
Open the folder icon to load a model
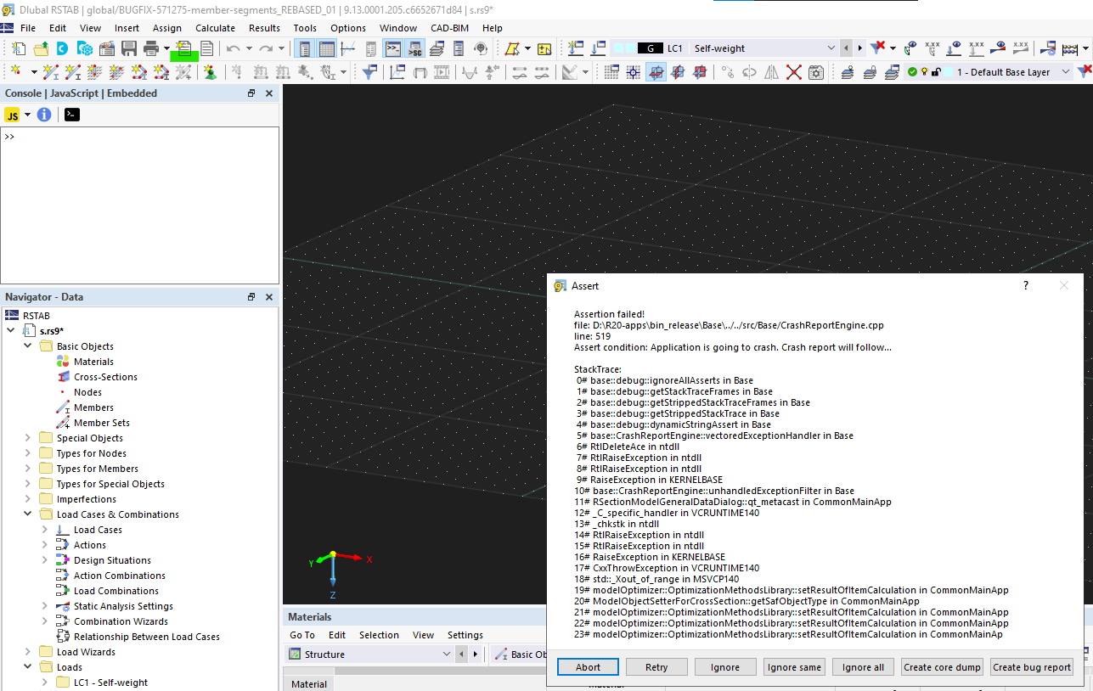[41, 48]
